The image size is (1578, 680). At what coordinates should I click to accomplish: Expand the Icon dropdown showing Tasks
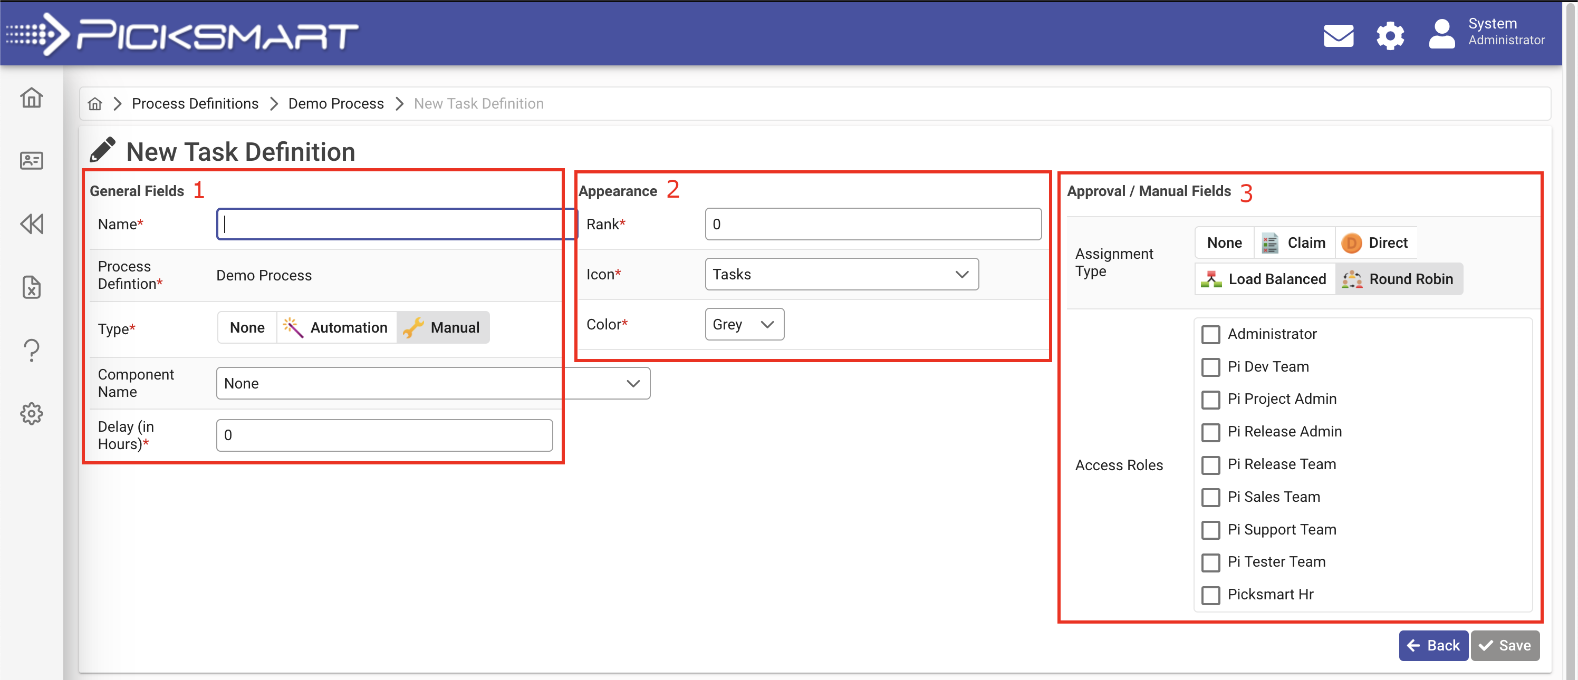tap(841, 274)
